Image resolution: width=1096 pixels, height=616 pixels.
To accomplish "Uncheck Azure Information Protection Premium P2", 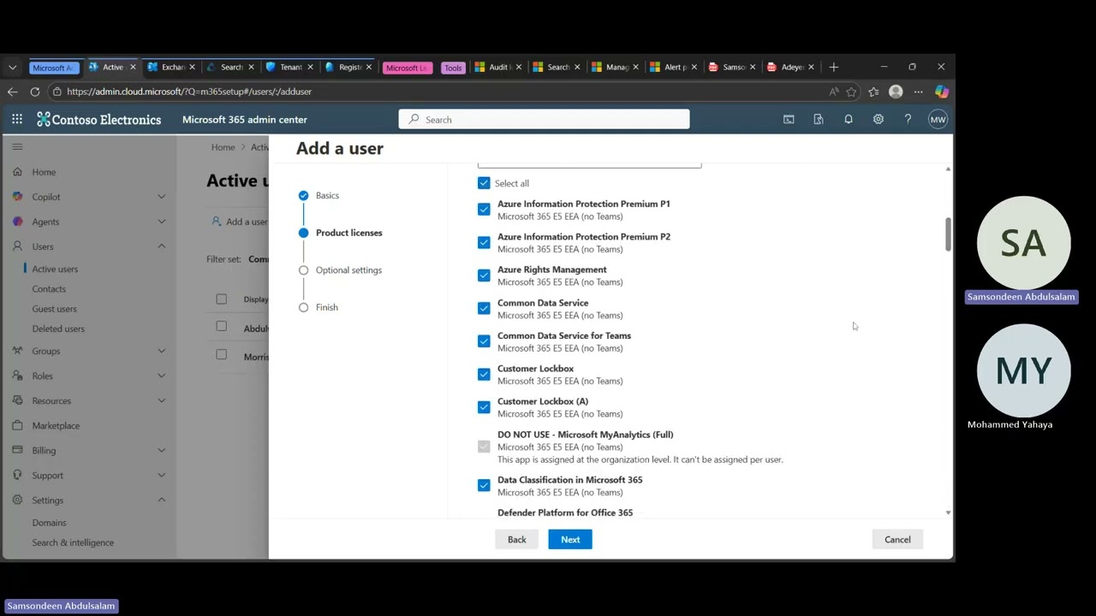I will coord(484,242).
